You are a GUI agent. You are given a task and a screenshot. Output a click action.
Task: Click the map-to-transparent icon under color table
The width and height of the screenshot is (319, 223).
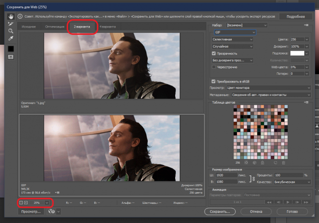pos(246,163)
